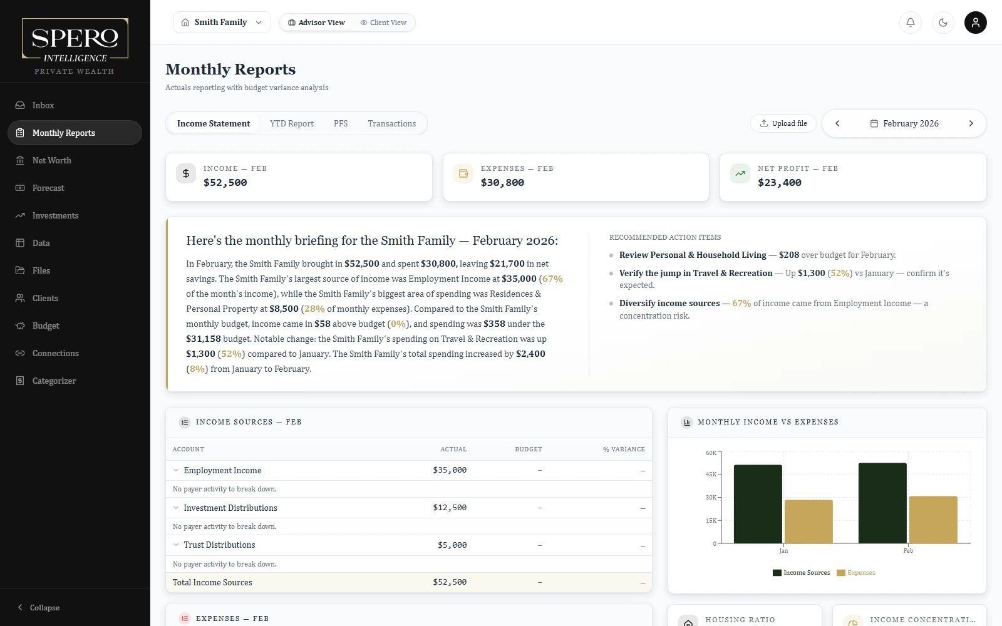
Task: Go to next month arrow
Action: [971, 123]
